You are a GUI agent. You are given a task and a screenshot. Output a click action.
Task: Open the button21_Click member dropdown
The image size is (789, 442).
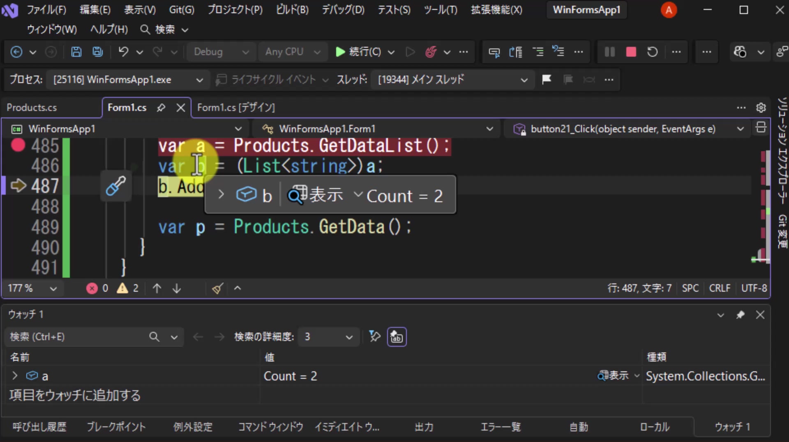coord(628,129)
